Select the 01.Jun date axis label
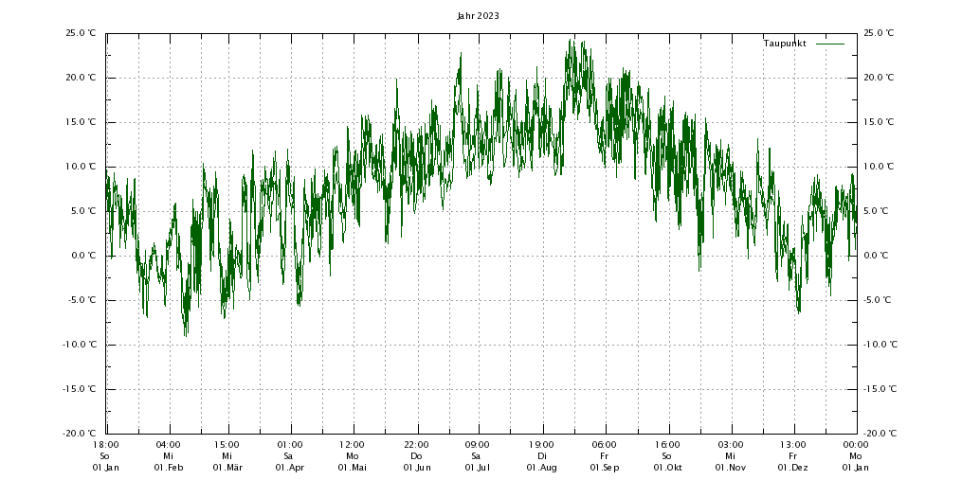The height and width of the screenshot is (480, 962). [416, 468]
